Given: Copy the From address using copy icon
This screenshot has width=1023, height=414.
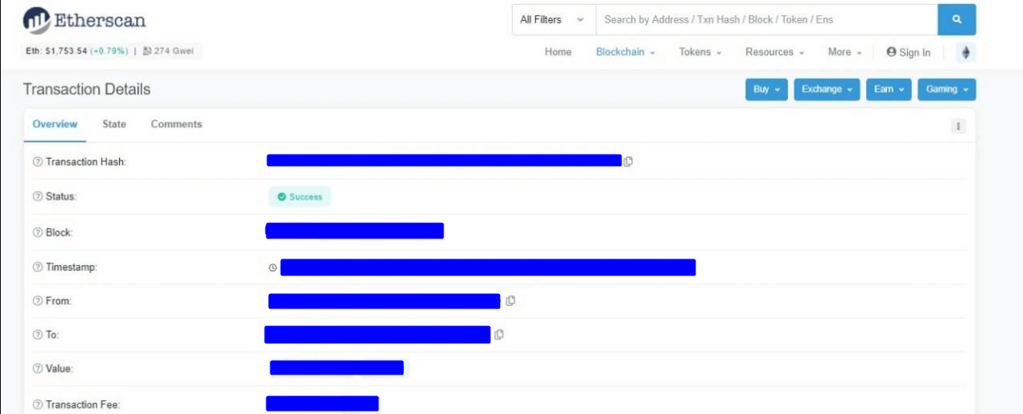Looking at the screenshot, I should coord(510,300).
